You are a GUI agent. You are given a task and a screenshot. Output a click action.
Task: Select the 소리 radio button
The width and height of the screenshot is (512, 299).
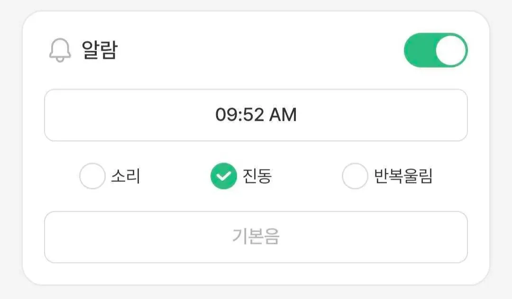pyautogui.click(x=92, y=176)
